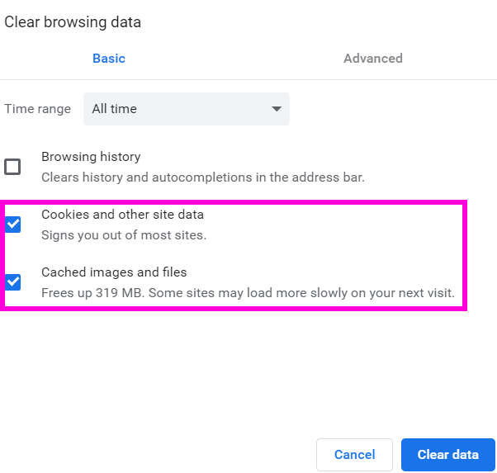This screenshot has height=473, width=497.
Task: Click the 'Time range' label
Action: [37, 109]
